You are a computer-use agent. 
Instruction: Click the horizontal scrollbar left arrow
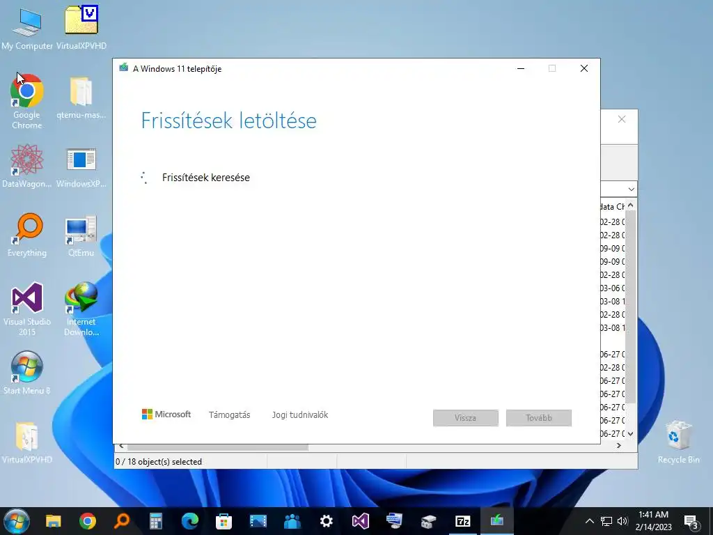(x=121, y=447)
